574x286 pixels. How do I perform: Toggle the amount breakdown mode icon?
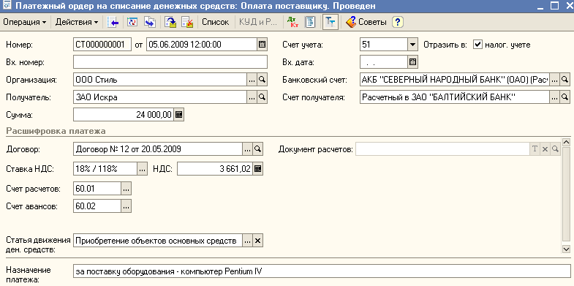(x=331, y=22)
